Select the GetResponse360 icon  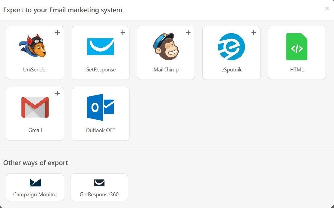(99, 183)
